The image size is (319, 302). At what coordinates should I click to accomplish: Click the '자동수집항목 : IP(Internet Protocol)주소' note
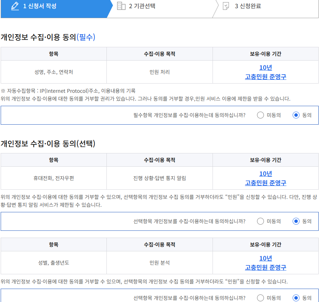coord(68,91)
